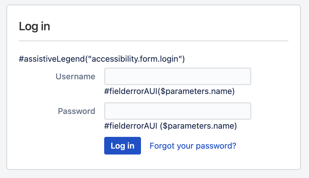Screen dimensions: 309x178
Task: Select the field labeled Username
Action: 177,77
